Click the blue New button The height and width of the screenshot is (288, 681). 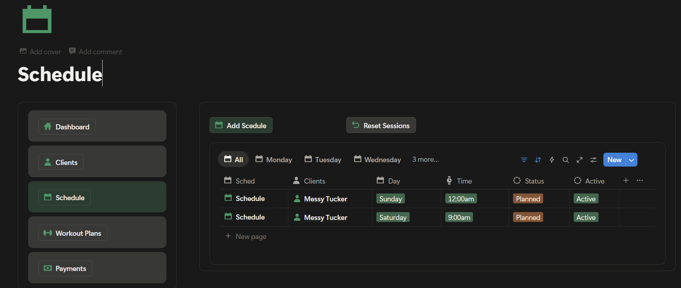tap(614, 160)
